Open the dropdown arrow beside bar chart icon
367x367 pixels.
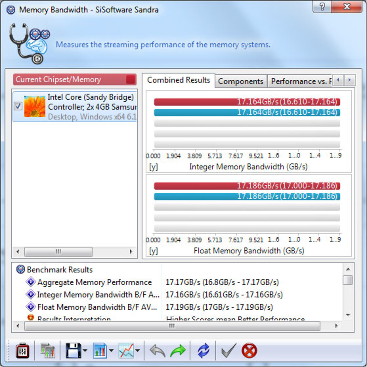pyautogui.click(x=111, y=351)
